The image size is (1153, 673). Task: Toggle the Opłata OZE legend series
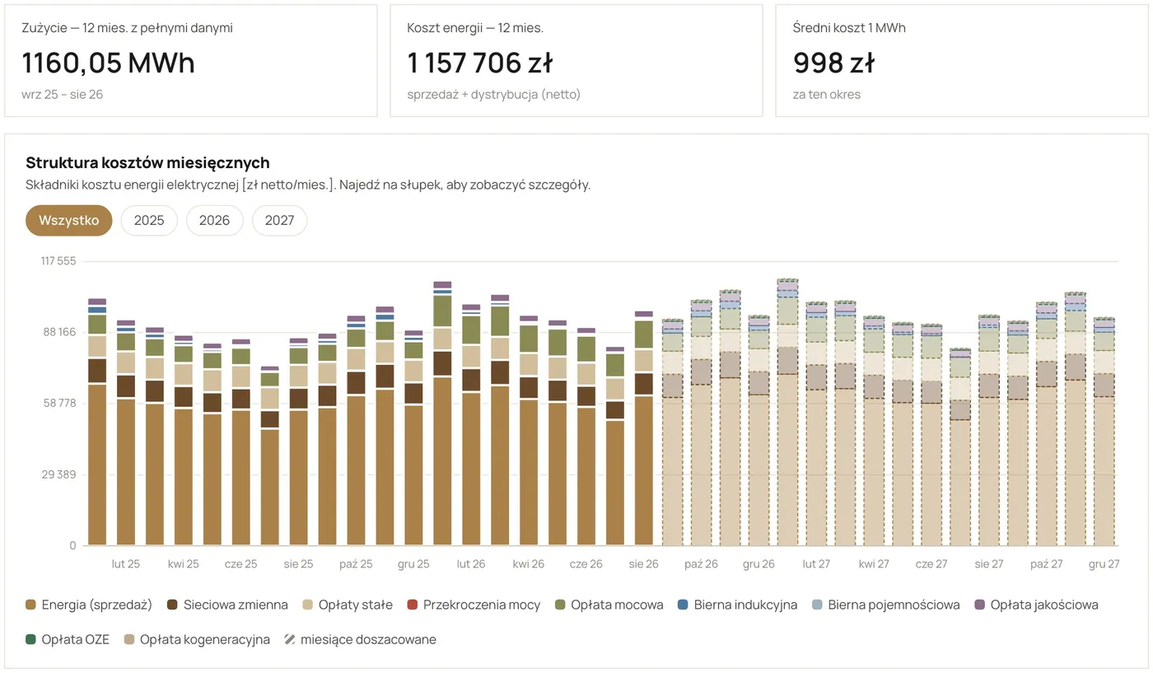pyautogui.click(x=69, y=639)
